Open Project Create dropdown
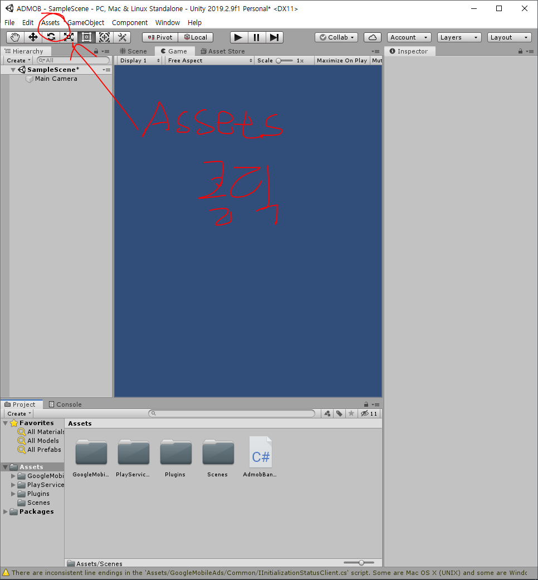 click(x=19, y=413)
